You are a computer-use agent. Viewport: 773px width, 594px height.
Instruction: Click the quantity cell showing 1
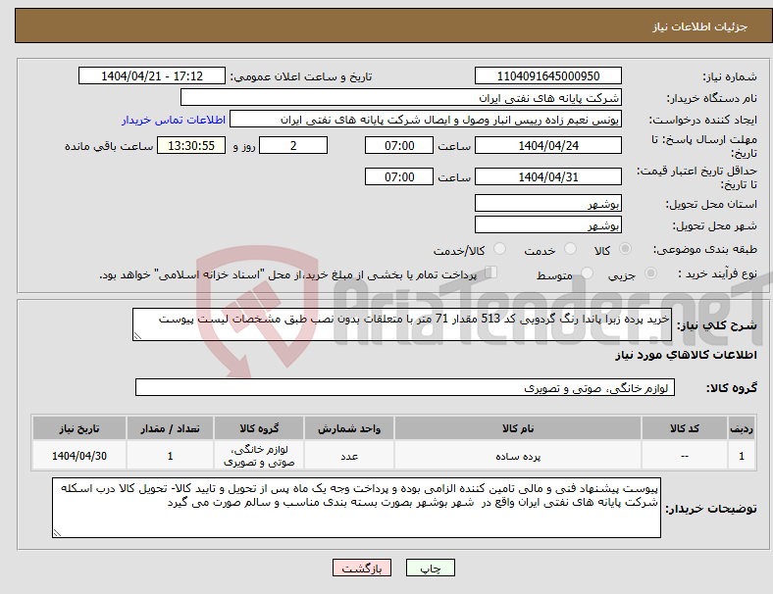coord(170,456)
